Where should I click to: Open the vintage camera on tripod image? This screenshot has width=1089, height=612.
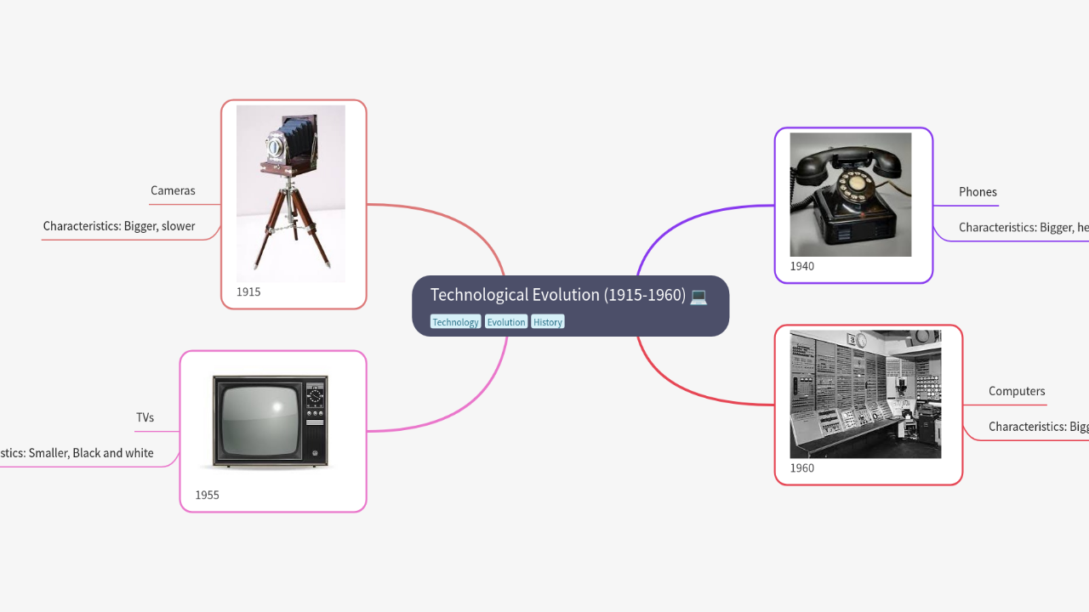291,193
